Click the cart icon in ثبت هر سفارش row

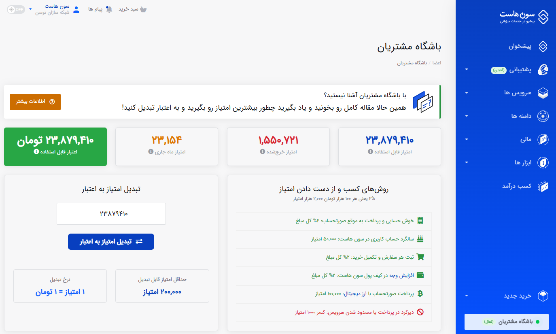point(420,257)
